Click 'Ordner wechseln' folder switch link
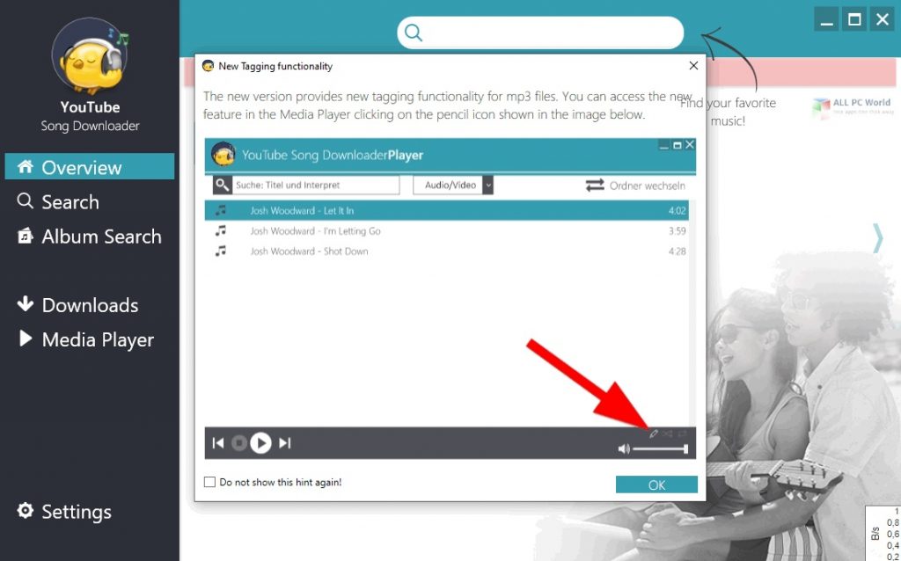This screenshot has width=901, height=561. (647, 186)
